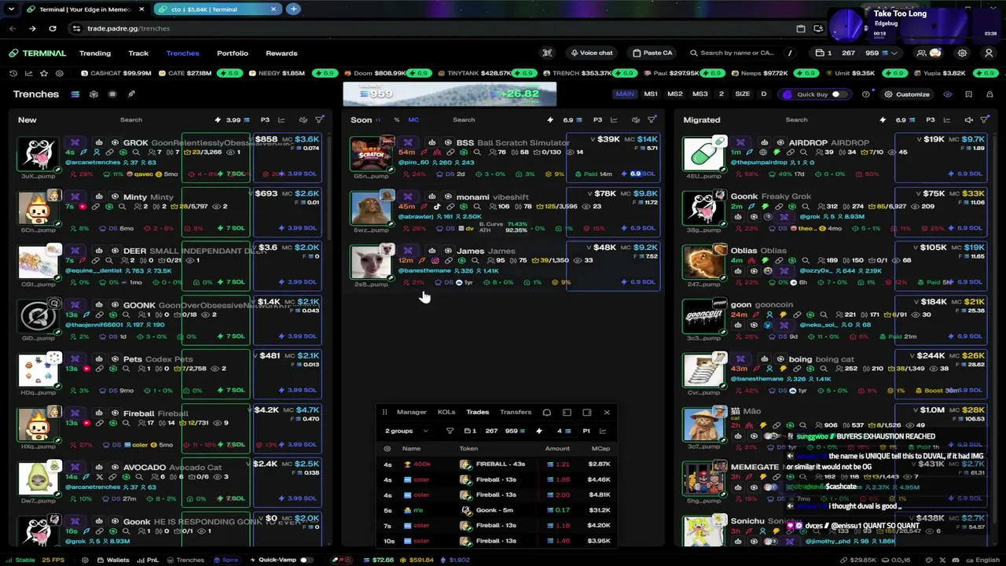Pause the Soon column feed
The width and height of the screenshot is (1006, 566).
coord(379,120)
